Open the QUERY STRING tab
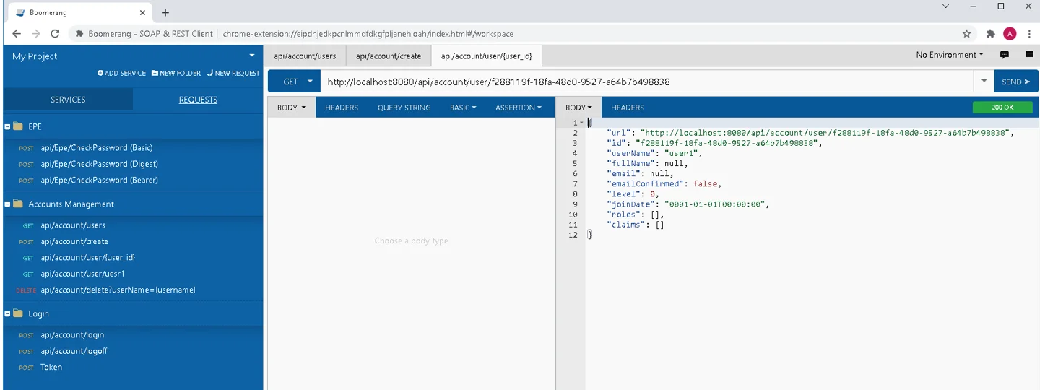1040x390 pixels. (404, 108)
